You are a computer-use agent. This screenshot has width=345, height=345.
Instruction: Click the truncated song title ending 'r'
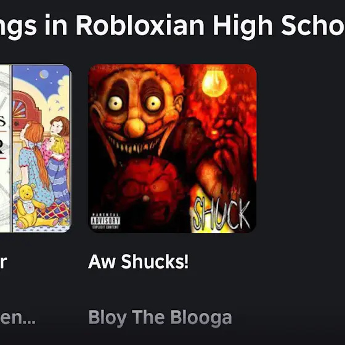click(3, 262)
